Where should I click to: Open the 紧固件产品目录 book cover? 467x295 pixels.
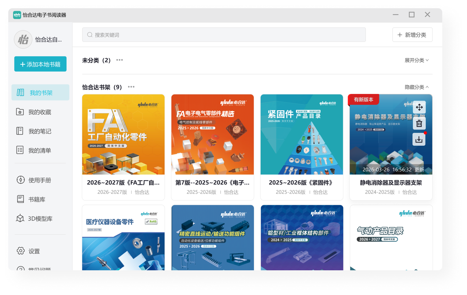point(302,134)
